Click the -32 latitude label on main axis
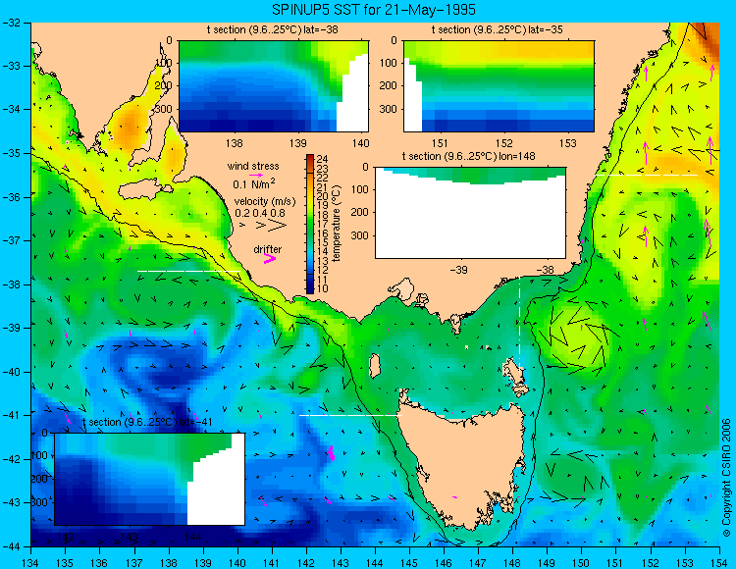The height and width of the screenshot is (569, 736). click(13, 23)
